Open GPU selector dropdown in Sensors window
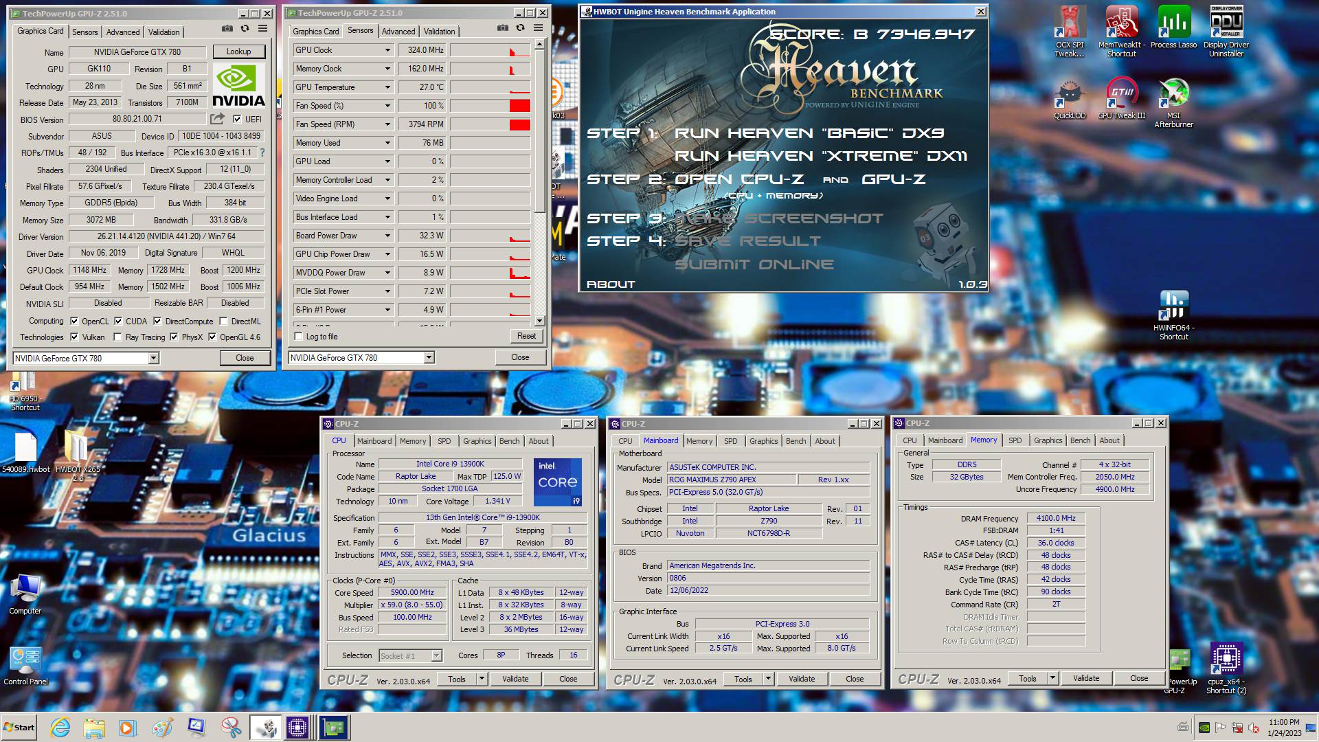This screenshot has height=742, width=1319. [429, 357]
